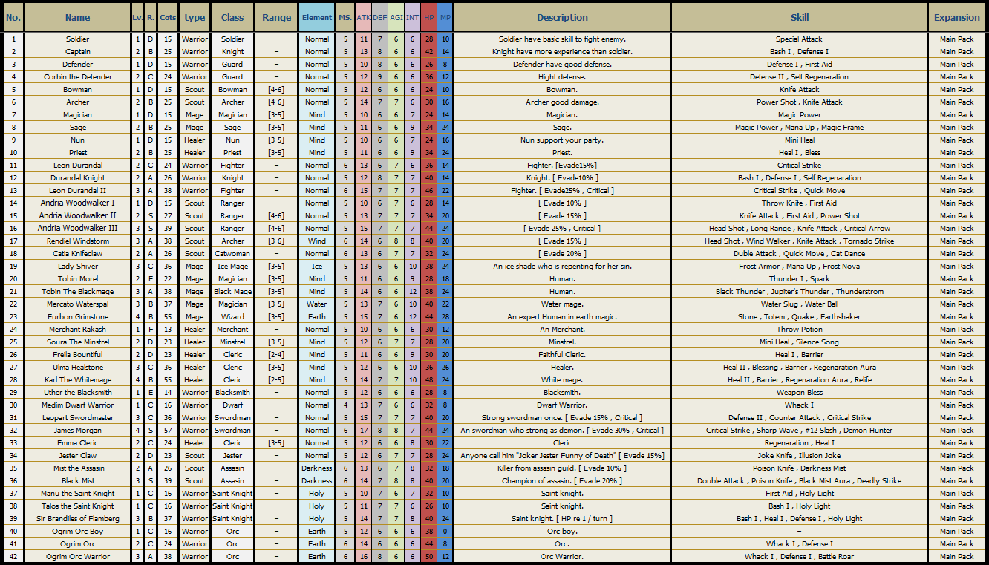Click the 'Wind' element cell
Screen dimensions: 989x565
click(317, 241)
